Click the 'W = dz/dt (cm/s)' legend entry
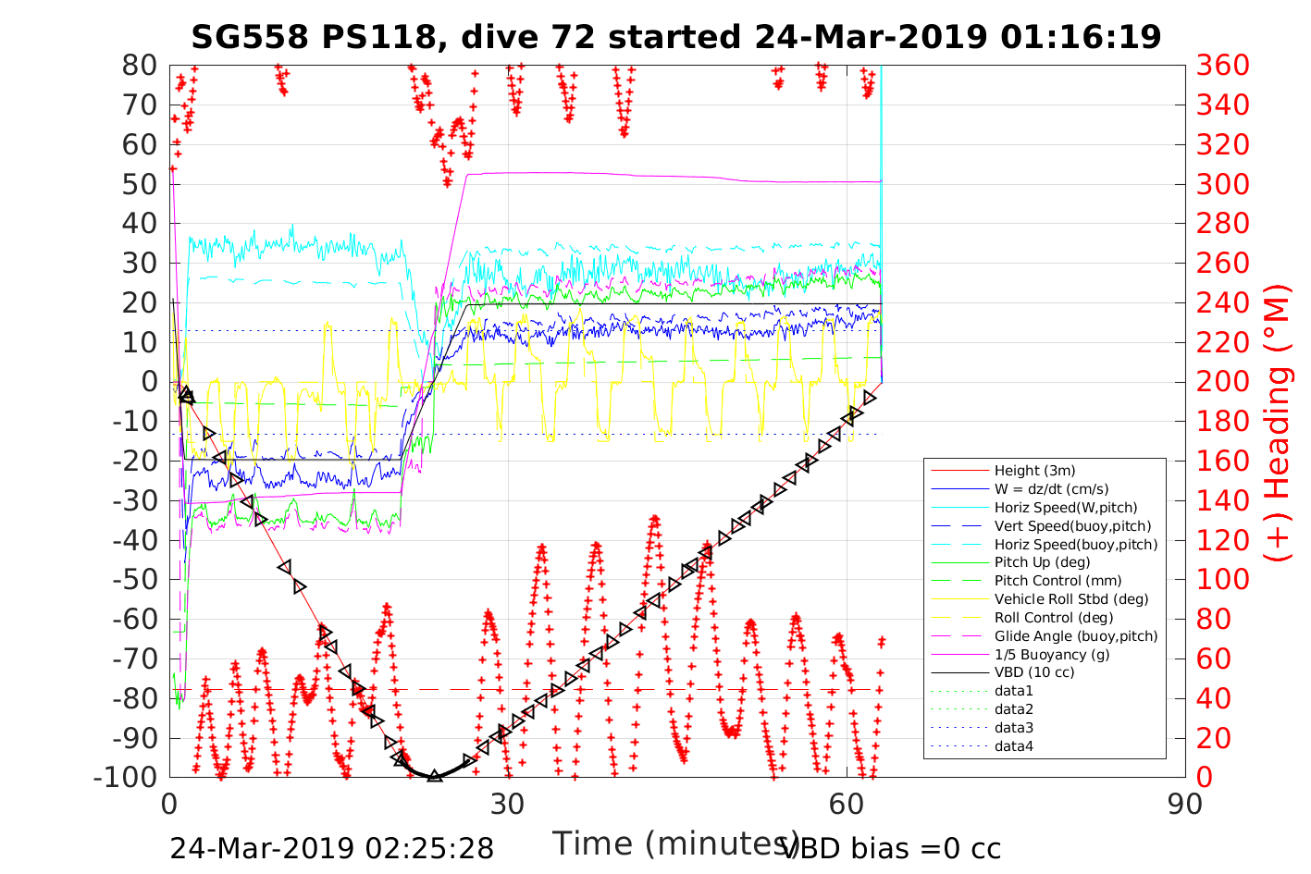The image size is (1311, 874). click(1051, 489)
